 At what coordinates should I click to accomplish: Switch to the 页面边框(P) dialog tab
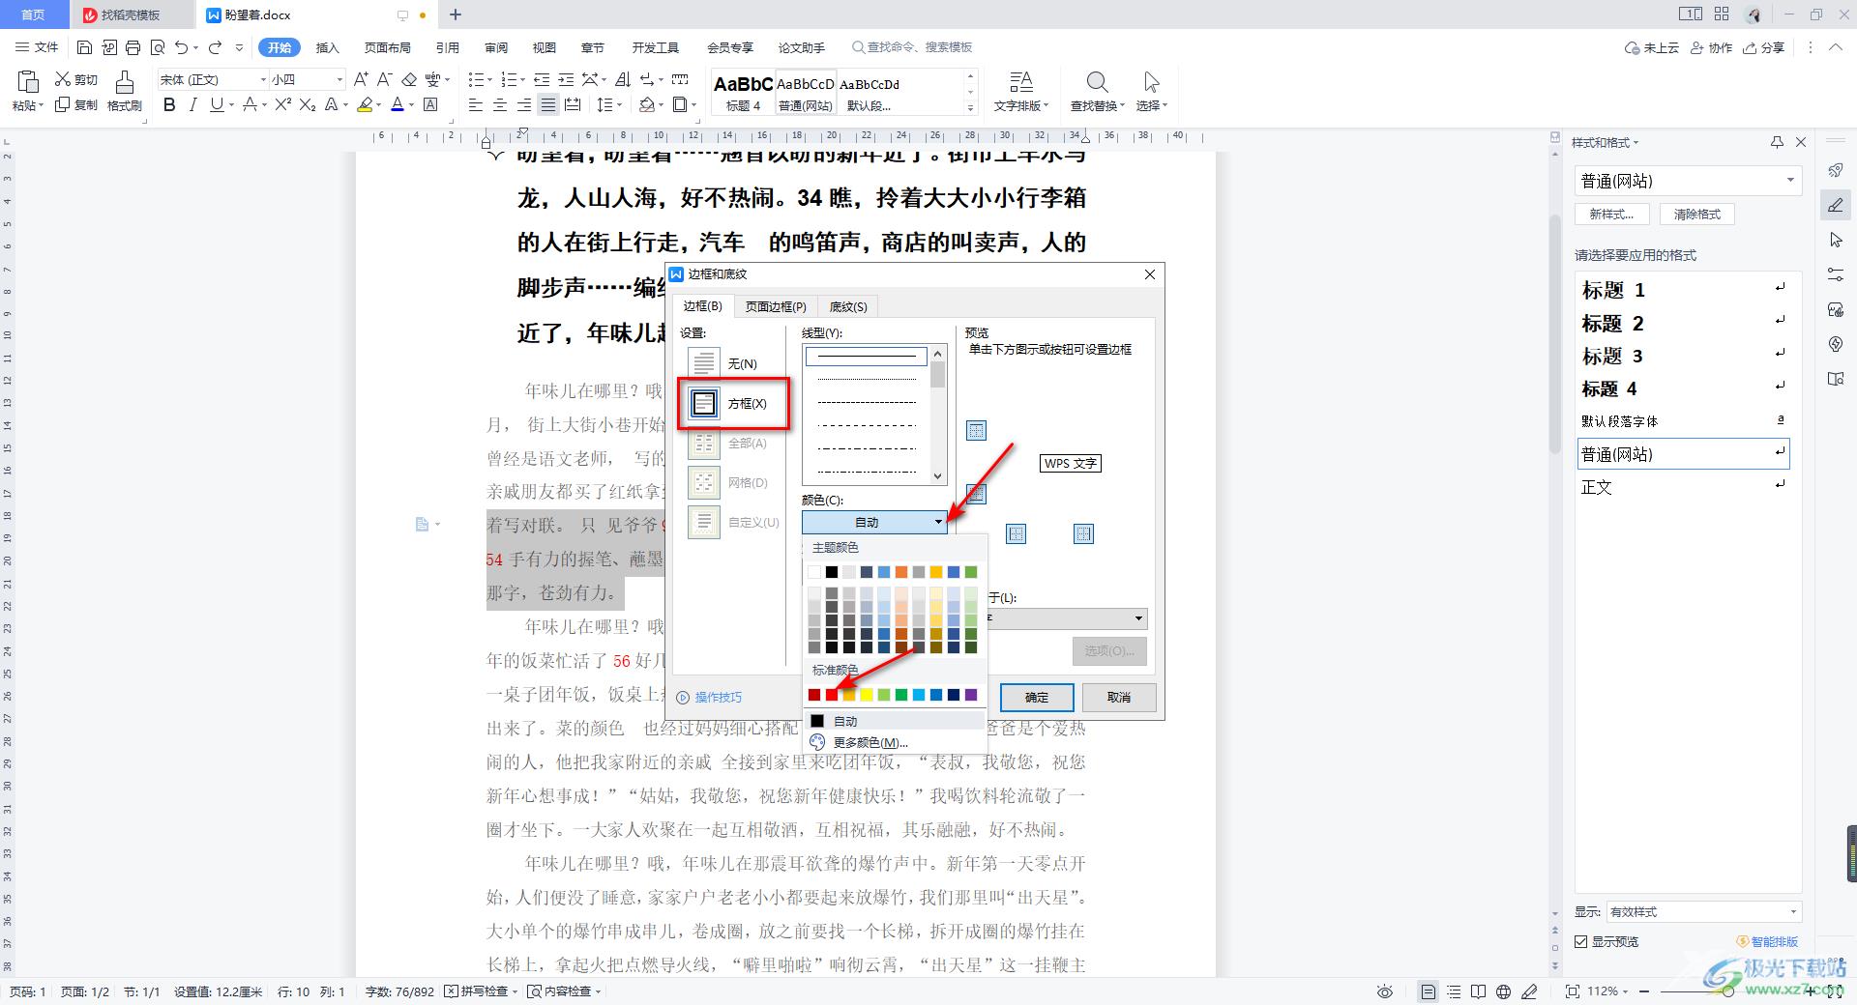coord(776,306)
